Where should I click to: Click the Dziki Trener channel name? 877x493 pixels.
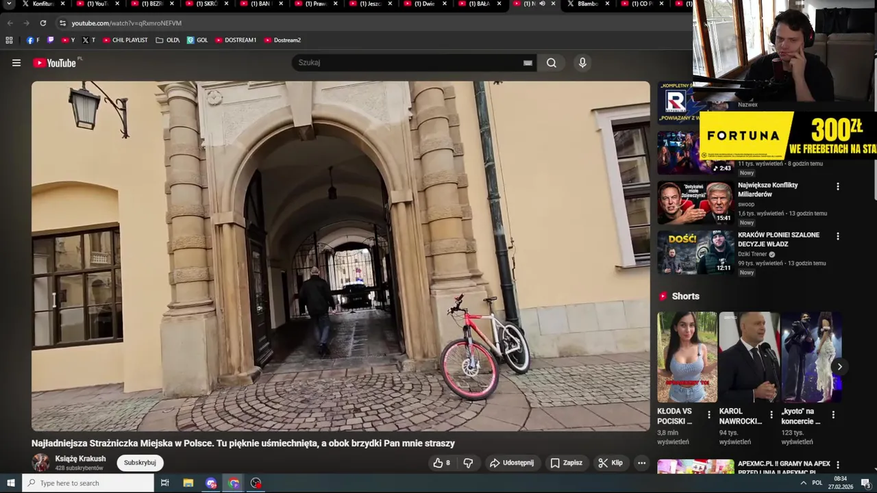point(752,254)
